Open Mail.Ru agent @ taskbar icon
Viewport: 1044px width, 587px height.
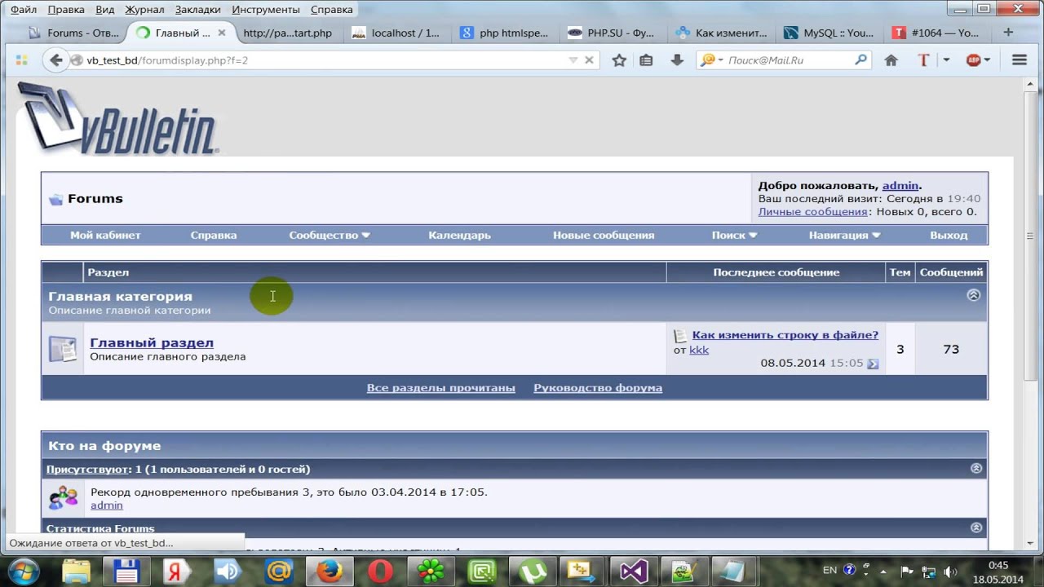coord(279,571)
